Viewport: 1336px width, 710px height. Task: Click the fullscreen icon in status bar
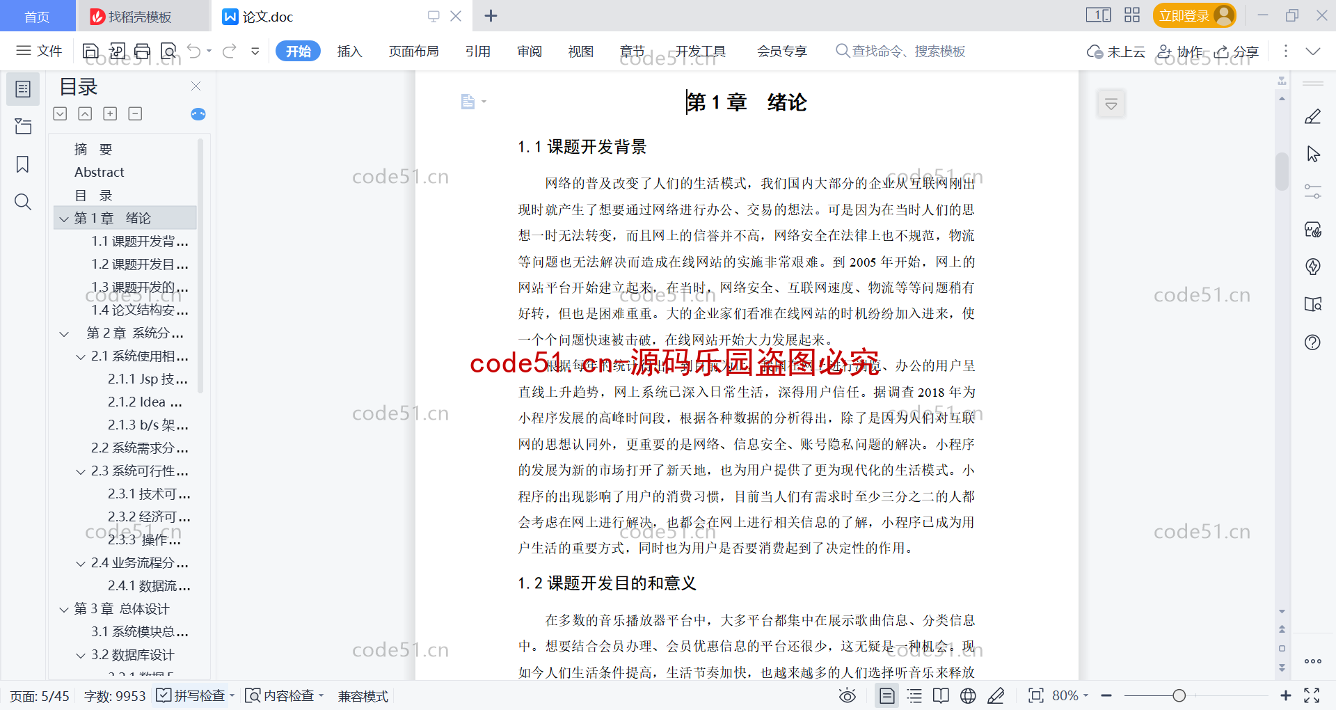pos(1312,695)
